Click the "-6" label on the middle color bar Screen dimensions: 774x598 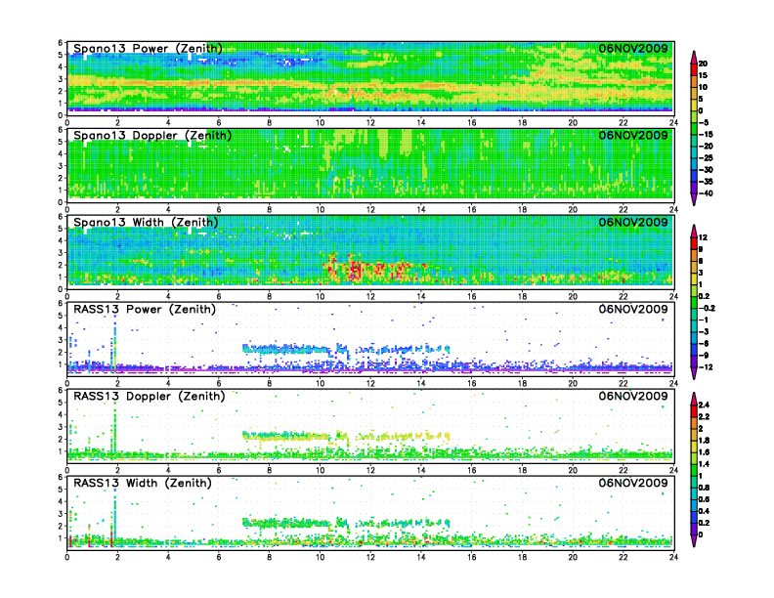pos(704,343)
